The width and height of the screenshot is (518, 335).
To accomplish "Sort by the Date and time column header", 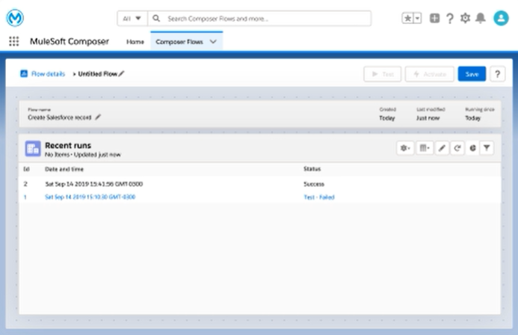I will point(64,169).
